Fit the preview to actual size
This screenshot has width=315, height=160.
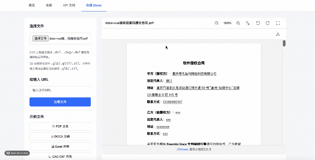point(248,23)
